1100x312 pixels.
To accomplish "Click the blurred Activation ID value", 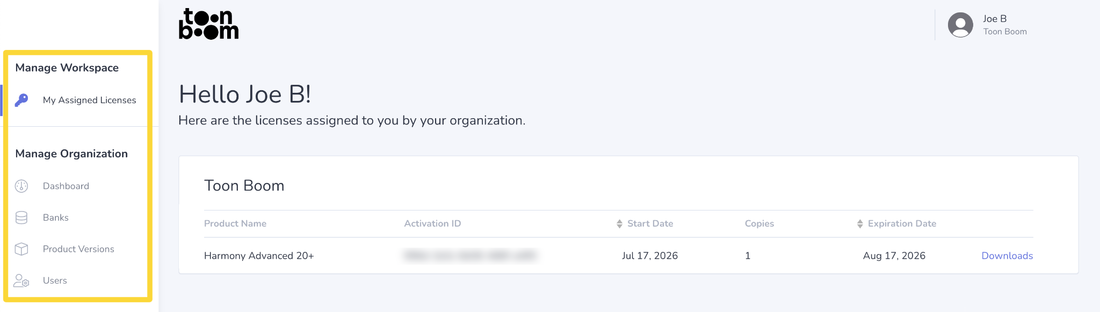I will 470,256.
